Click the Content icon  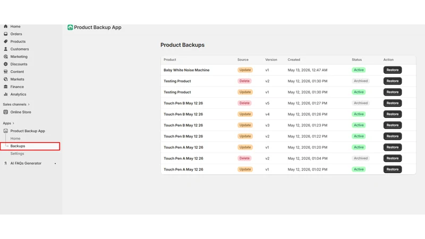pyautogui.click(x=5, y=72)
